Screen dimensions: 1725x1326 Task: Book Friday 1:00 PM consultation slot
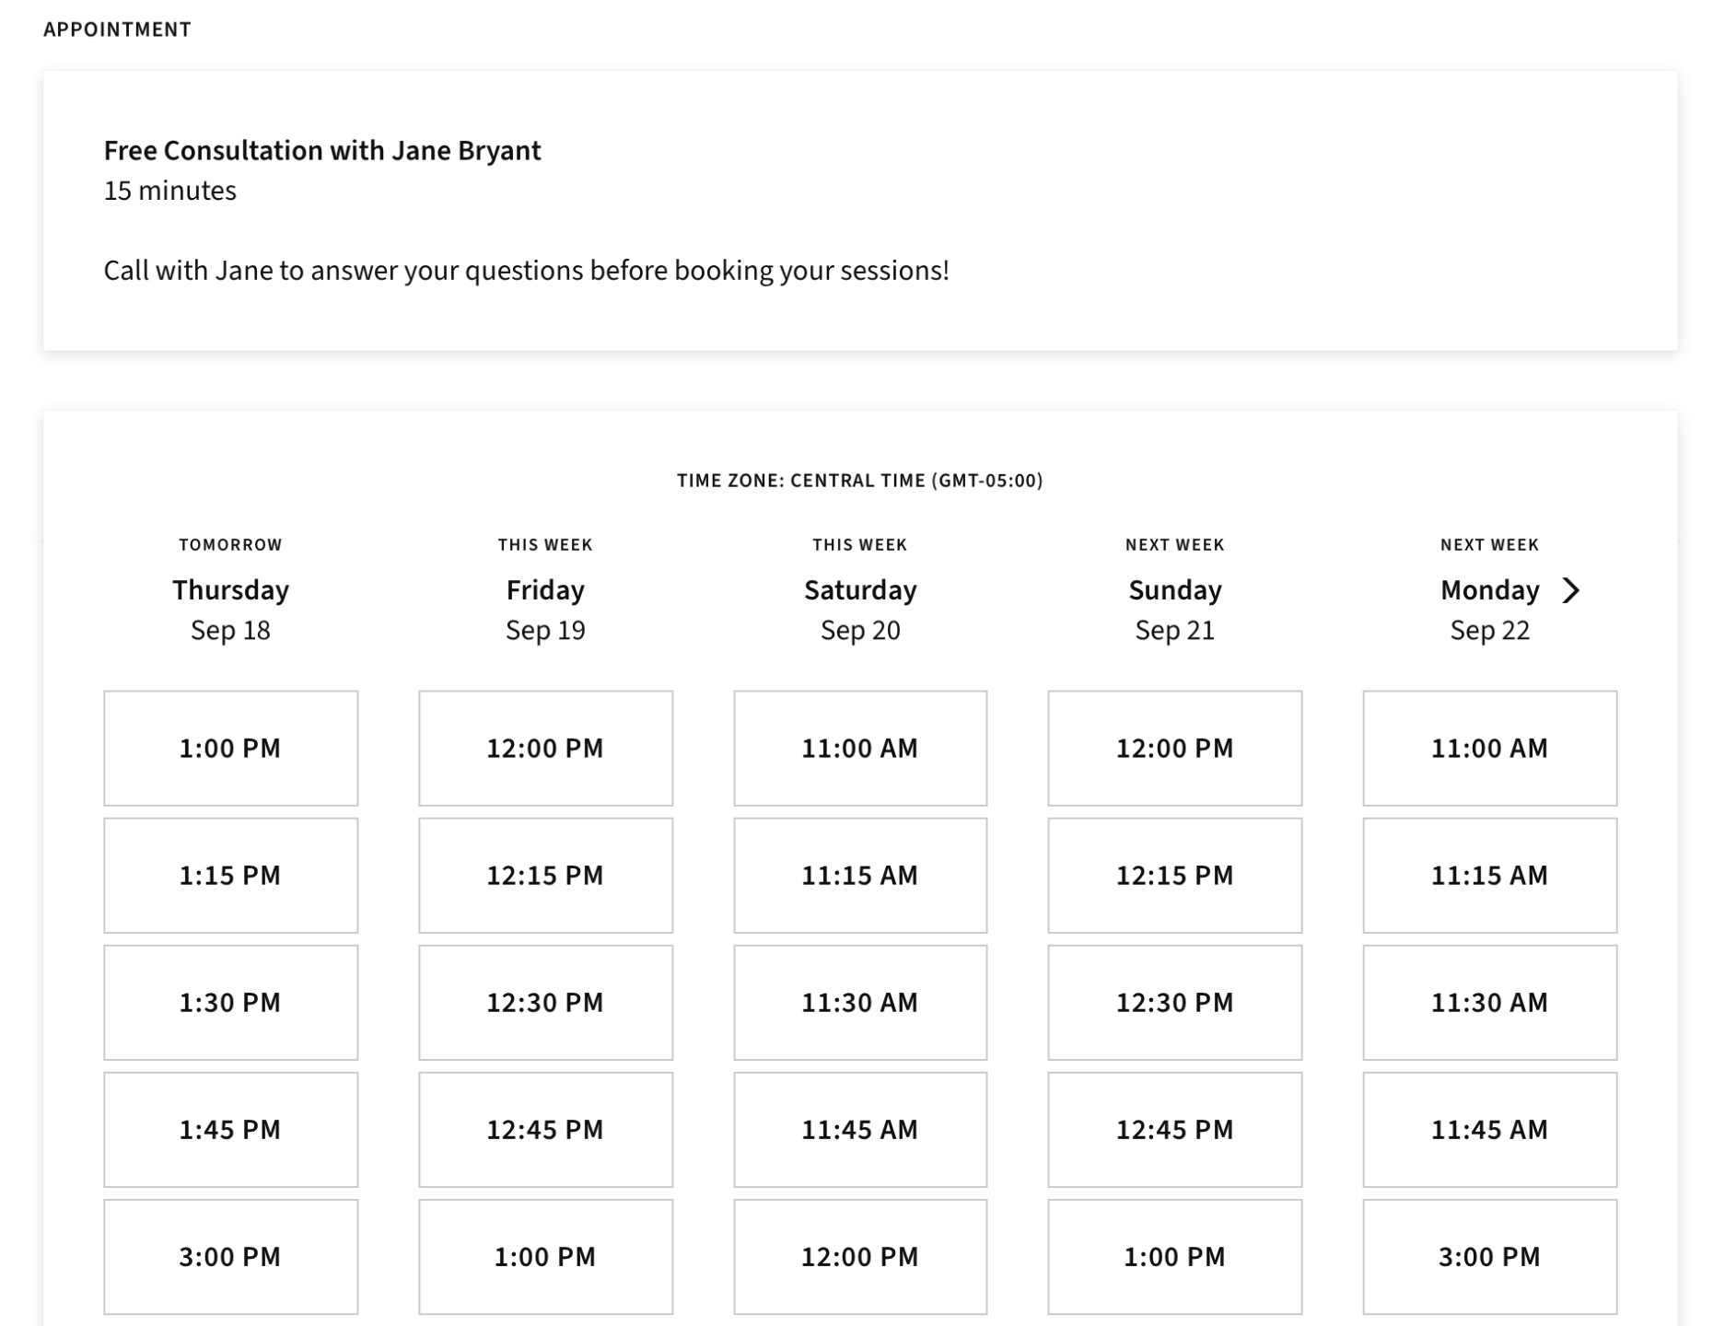545,1256
